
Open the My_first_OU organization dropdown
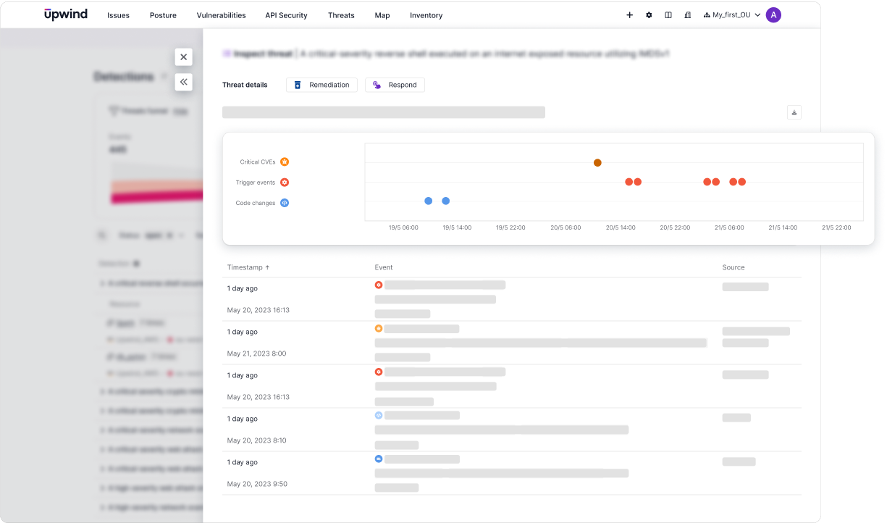tap(731, 15)
